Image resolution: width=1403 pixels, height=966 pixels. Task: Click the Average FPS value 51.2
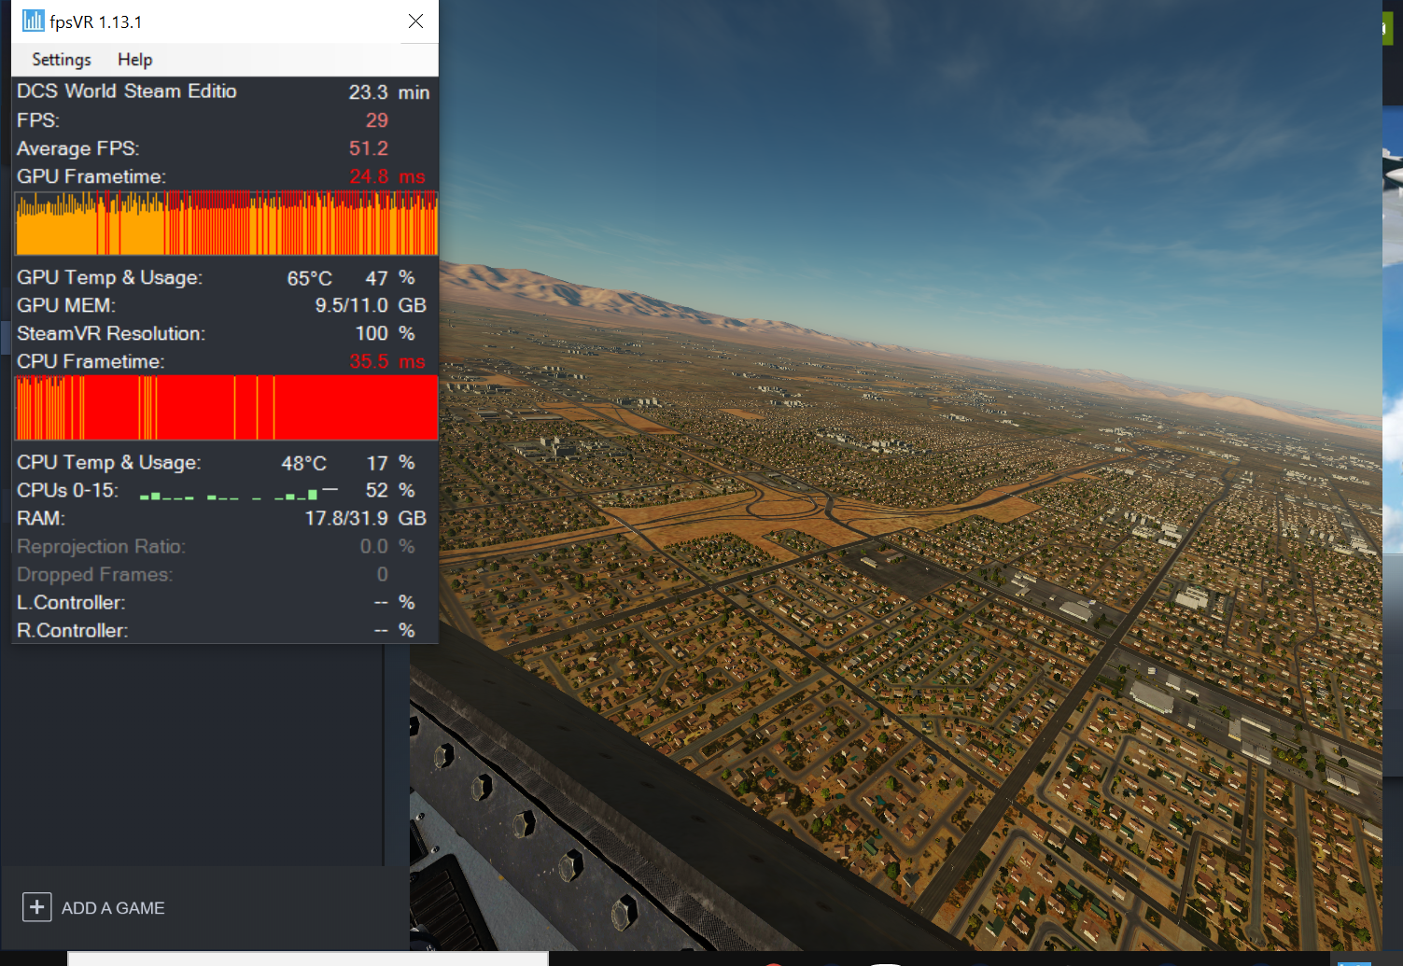pos(369,148)
